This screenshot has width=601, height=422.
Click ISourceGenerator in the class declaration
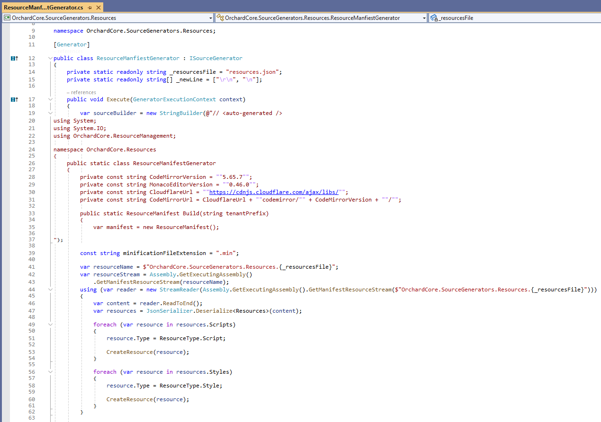tap(216, 58)
